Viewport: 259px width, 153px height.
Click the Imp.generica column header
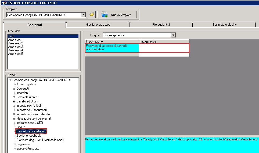(164, 41)
